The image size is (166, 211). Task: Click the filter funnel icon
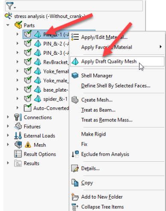(x=10, y=6)
